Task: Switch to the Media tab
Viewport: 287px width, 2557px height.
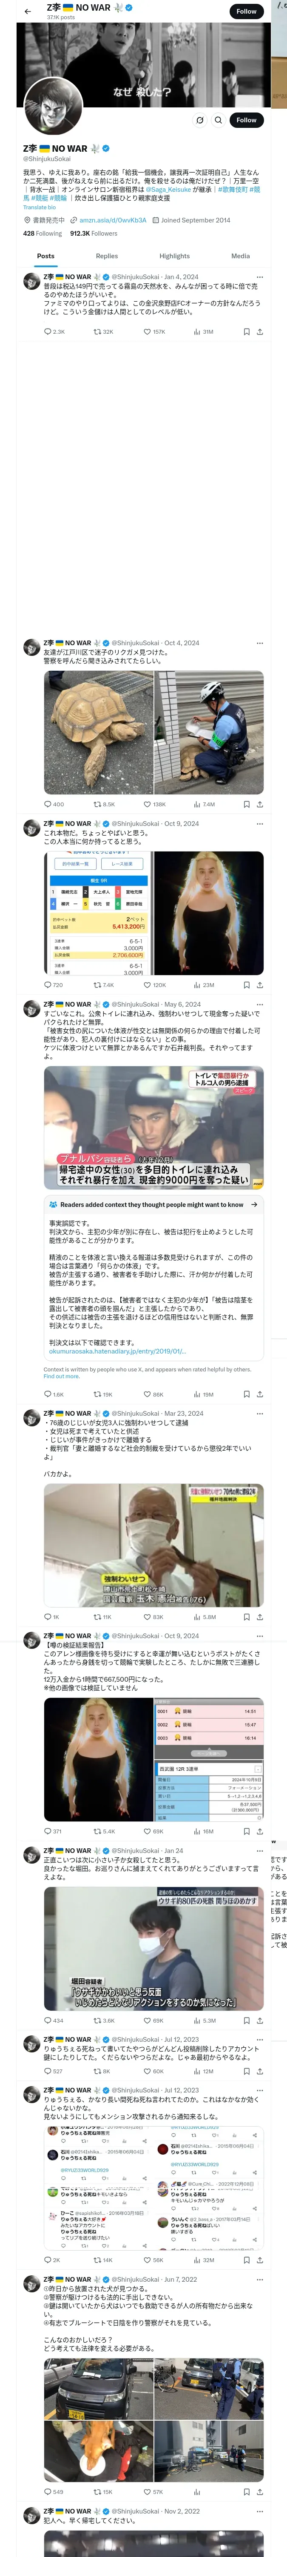Action: click(x=241, y=256)
